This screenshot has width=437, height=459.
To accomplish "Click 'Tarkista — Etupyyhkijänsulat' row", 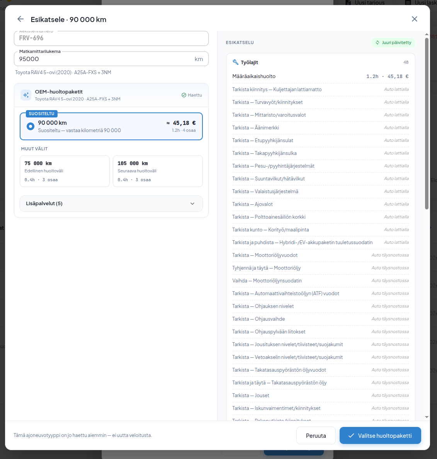I will (321, 141).
